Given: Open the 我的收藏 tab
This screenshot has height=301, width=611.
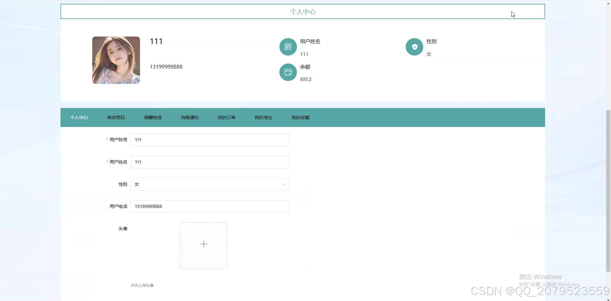Looking at the screenshot, I should (300, 117).
